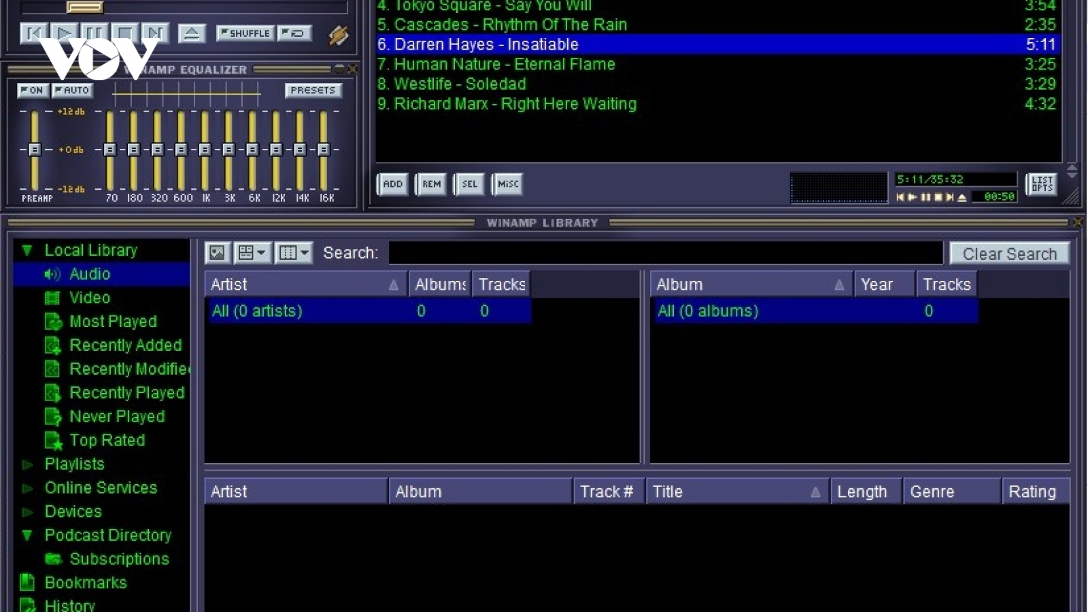This screenshot has height=612, width=1088.
Task: Toggle the SHUFFLE button
Action: point(245,33)
